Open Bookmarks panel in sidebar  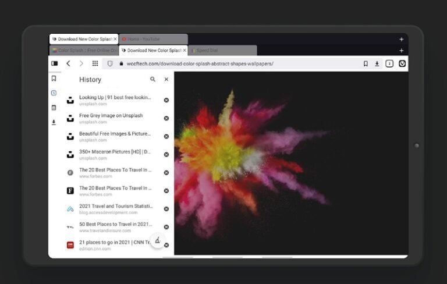pyautogui.click(x=54, y=79)
